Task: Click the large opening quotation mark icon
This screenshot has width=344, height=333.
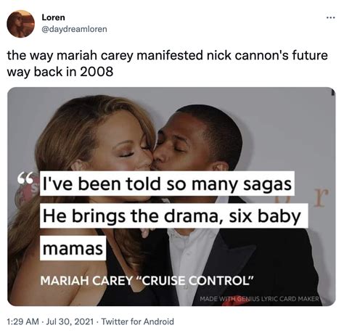Action: tap(25, 178)
